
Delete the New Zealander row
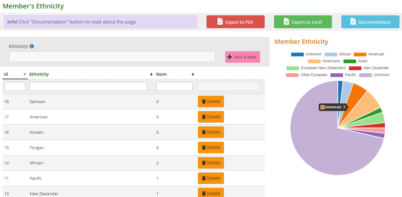coord(211,193)
